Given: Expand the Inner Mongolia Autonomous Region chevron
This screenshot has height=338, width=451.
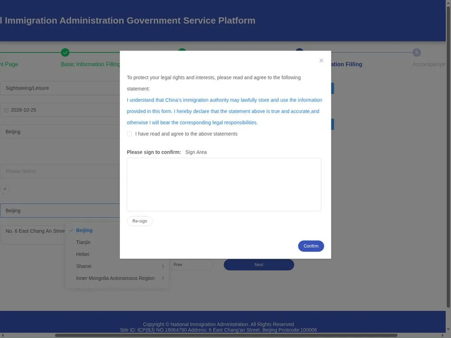Looking at the screenshot, I should click(x=163, y=278).
